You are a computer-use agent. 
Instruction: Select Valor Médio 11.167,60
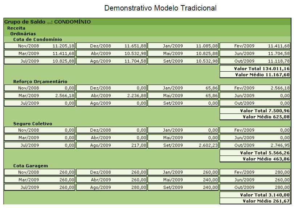255,75
